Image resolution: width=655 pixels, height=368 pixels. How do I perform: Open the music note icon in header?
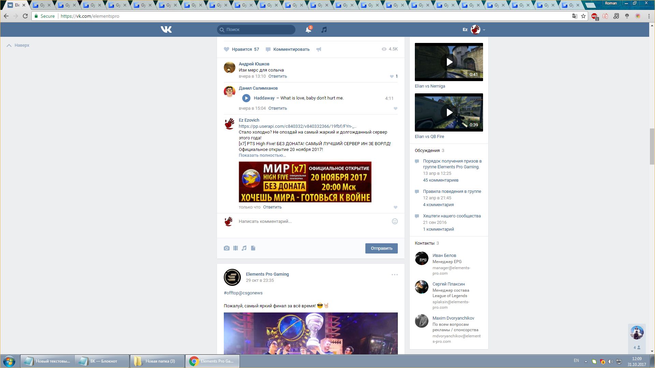[x=324, y=30]
